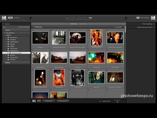
Task: Switch to the New Photos tab
Action: pos(82,24)
